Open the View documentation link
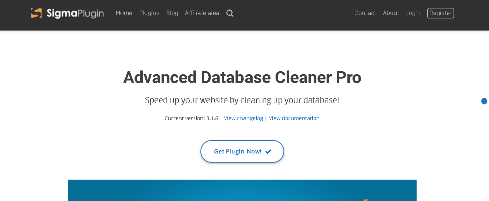The height and width of the screenshot is (201, 489). coord(294,118)
